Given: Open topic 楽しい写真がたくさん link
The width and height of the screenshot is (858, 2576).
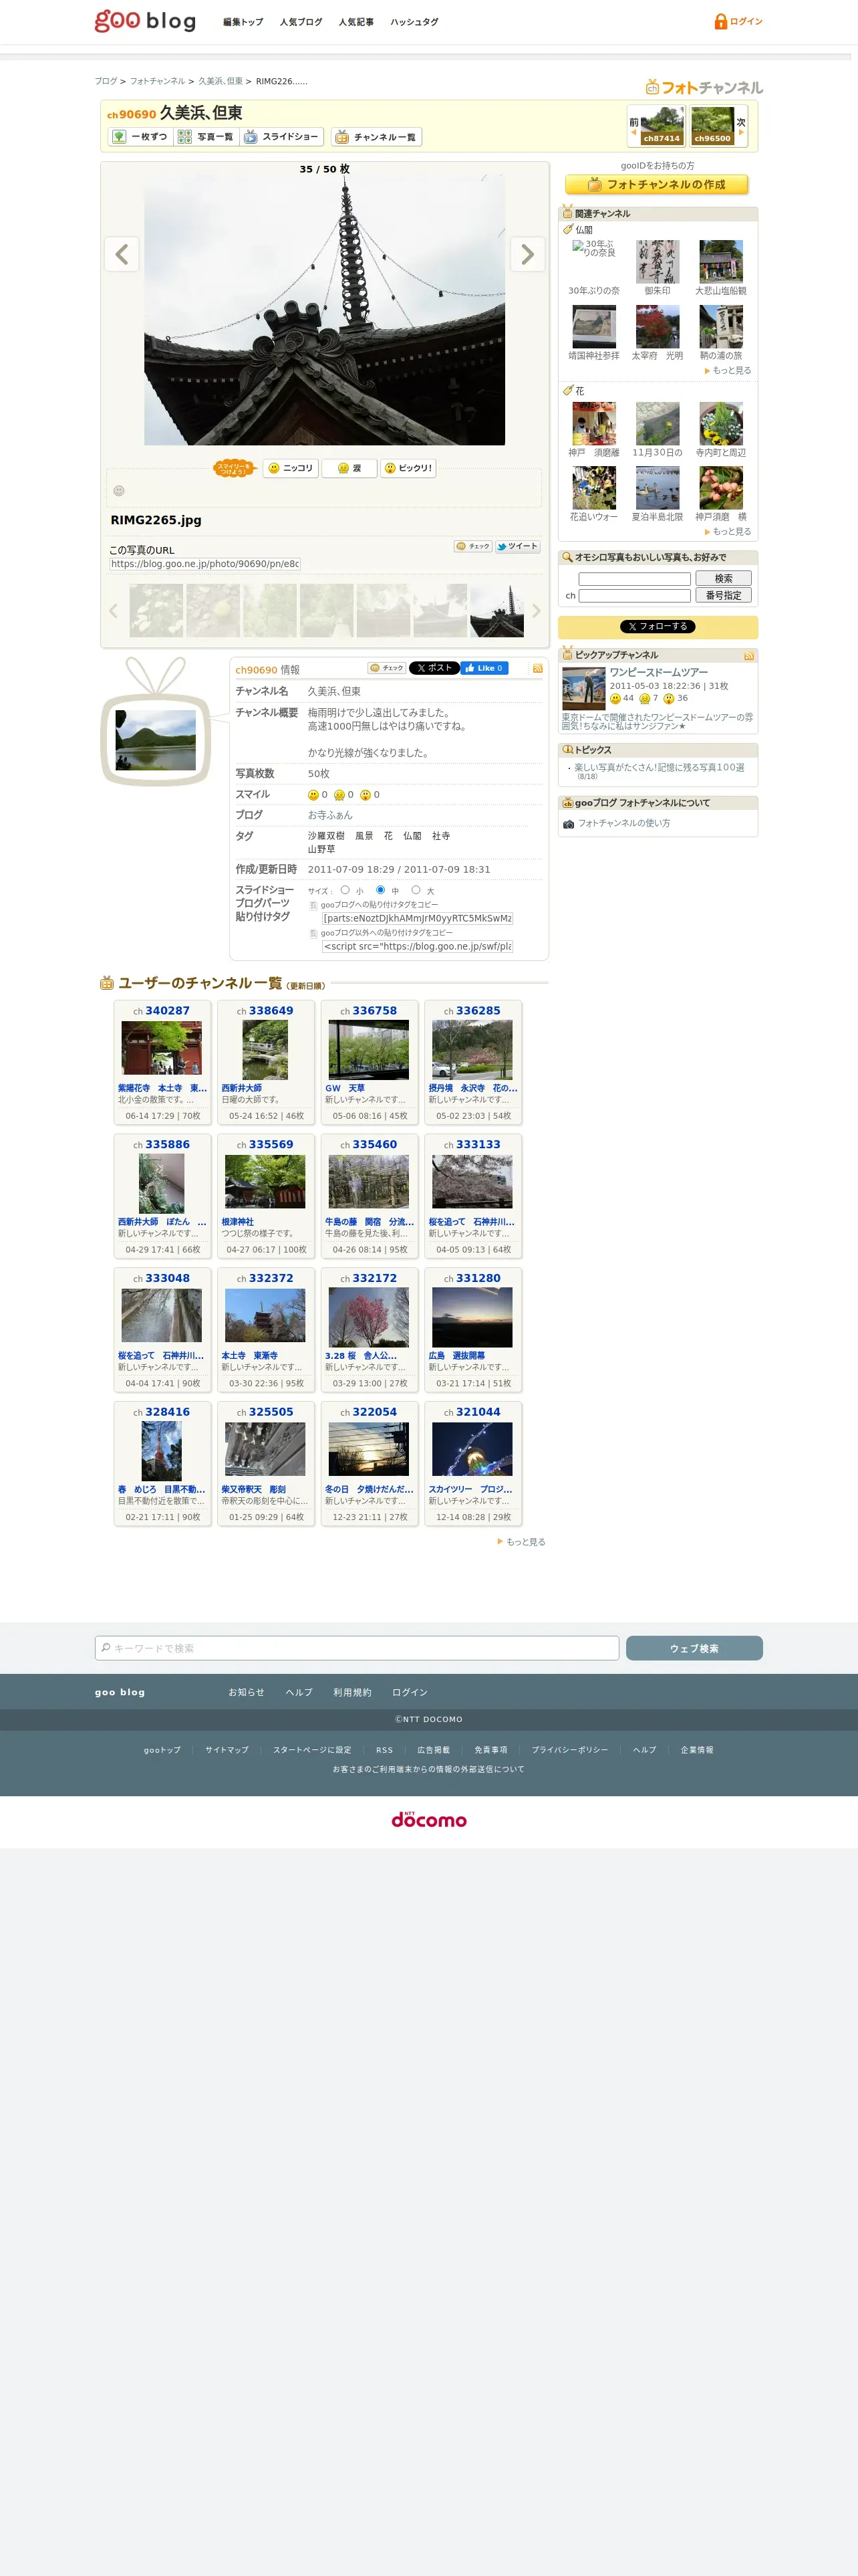Looking at the screenshot, I should click(660, 767).
